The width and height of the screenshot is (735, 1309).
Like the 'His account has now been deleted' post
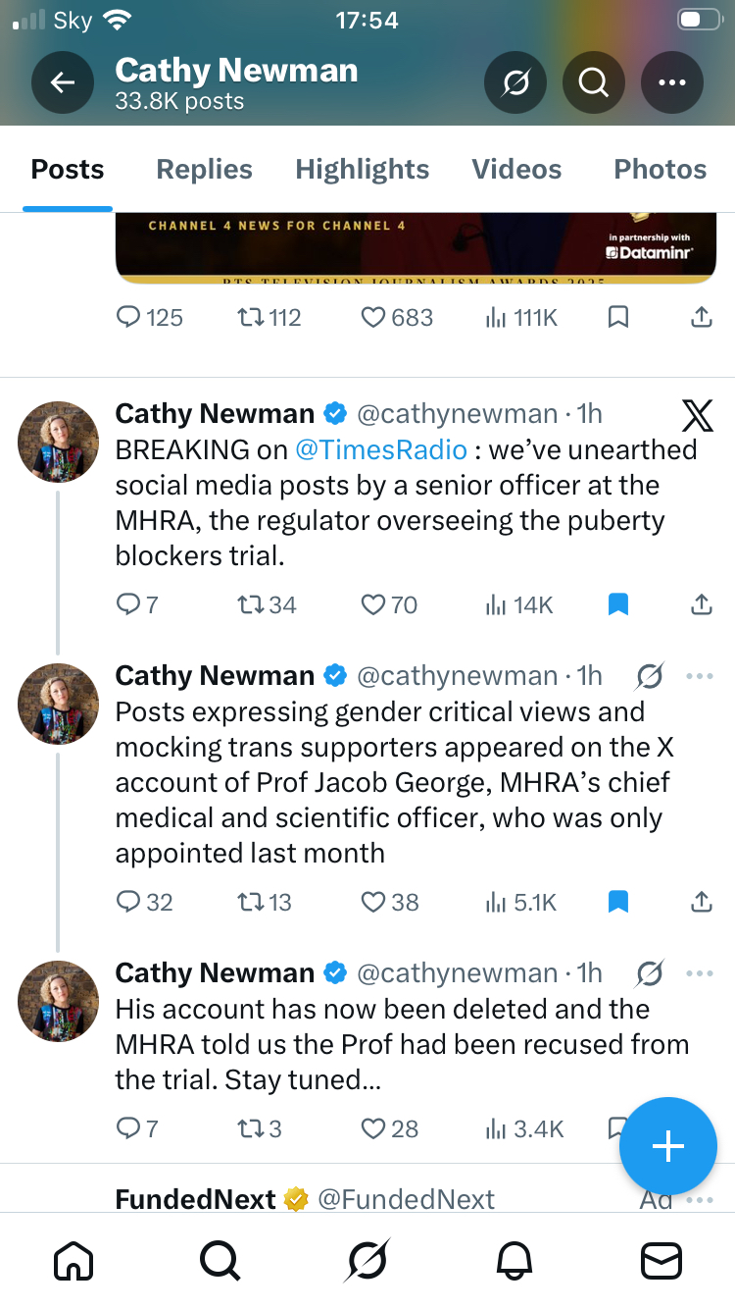[390, 1129]
